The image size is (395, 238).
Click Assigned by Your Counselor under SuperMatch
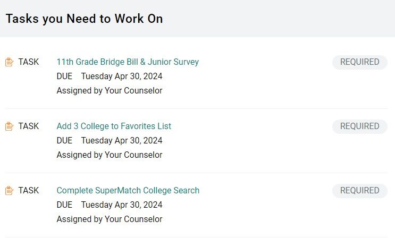click(x=110, y=219)
